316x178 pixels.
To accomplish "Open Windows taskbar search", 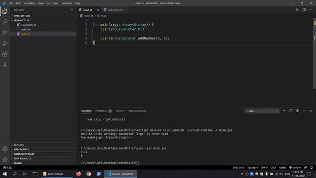I will pos(15,174).
